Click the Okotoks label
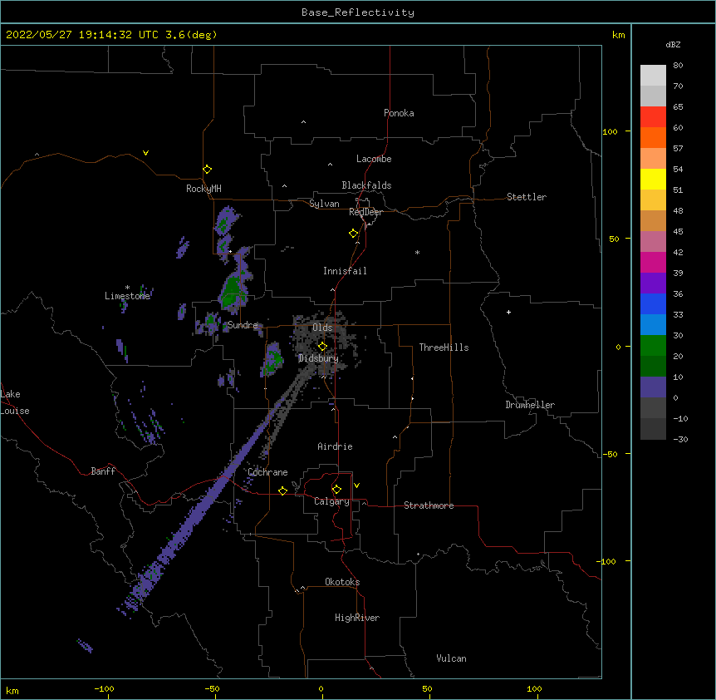The height and width of the screenshot is (700, 716). pos(342,582)
